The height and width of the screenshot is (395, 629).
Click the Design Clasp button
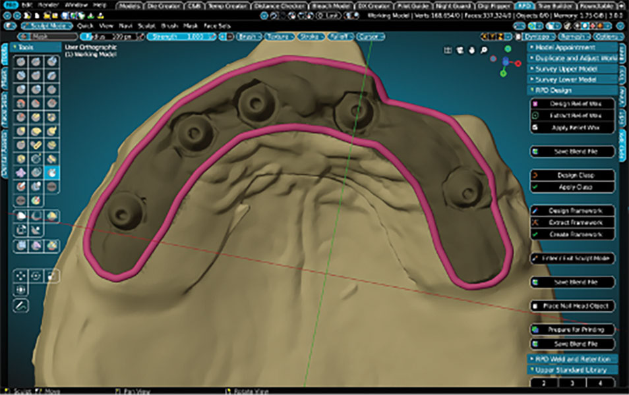572,176
